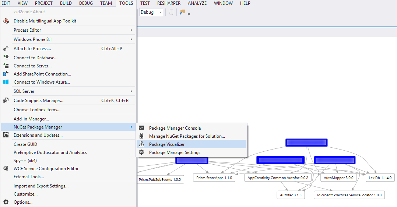Image resolution: width=397 pixels, height=207 pixels.
Task: Close the open TOOLS menu
Action: [x=126, y=3]
